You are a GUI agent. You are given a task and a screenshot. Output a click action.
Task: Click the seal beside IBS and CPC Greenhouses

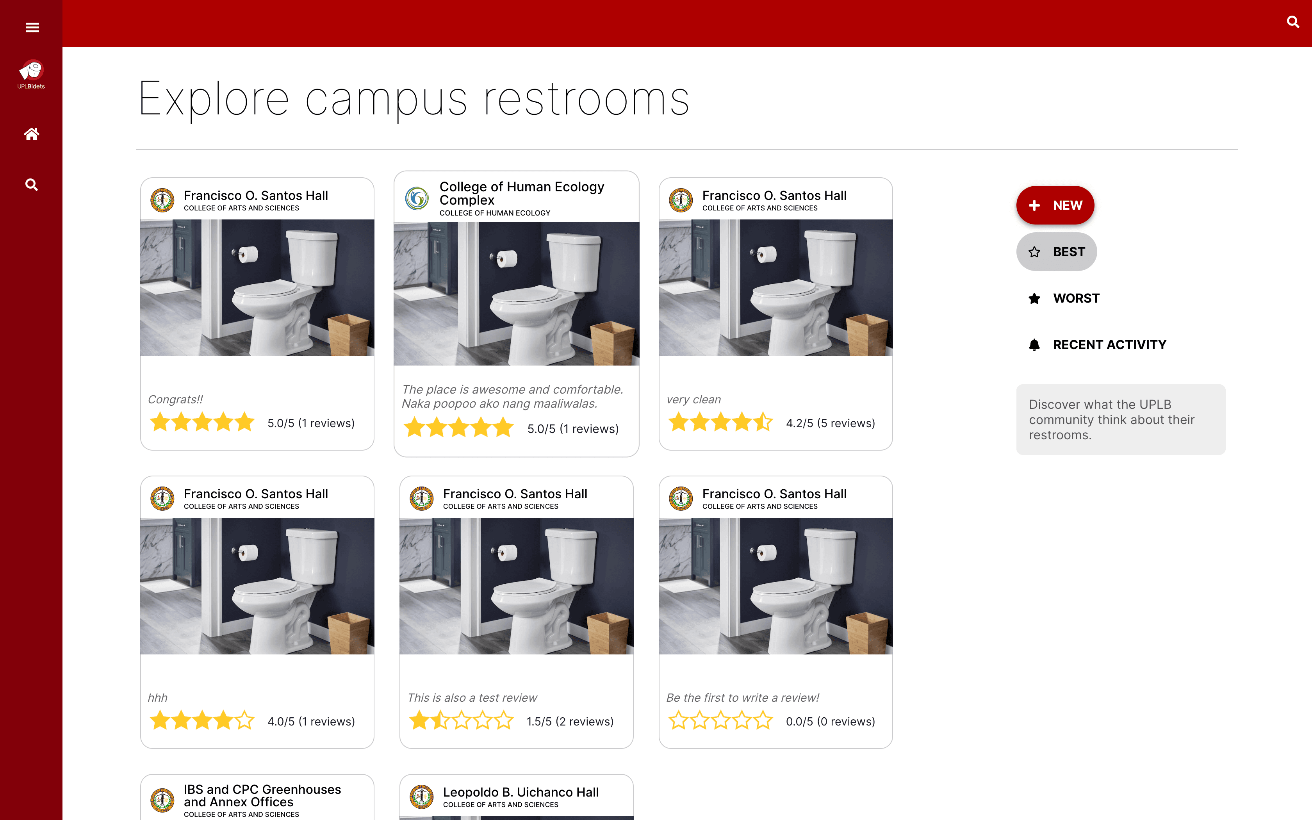pyautogui.click(x=162, y=800)
